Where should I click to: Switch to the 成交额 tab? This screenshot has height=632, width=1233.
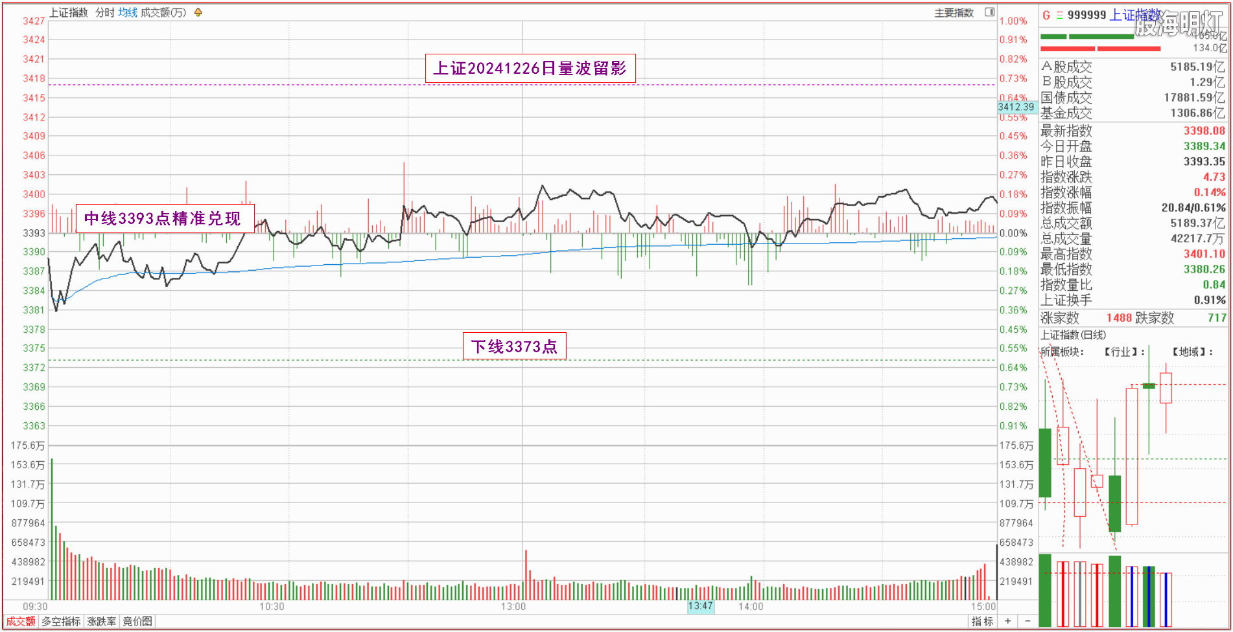[x=21, y=622]
